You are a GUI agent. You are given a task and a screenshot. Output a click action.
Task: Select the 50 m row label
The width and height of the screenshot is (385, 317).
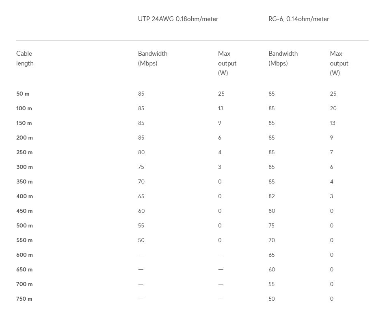tap(23, 94)
